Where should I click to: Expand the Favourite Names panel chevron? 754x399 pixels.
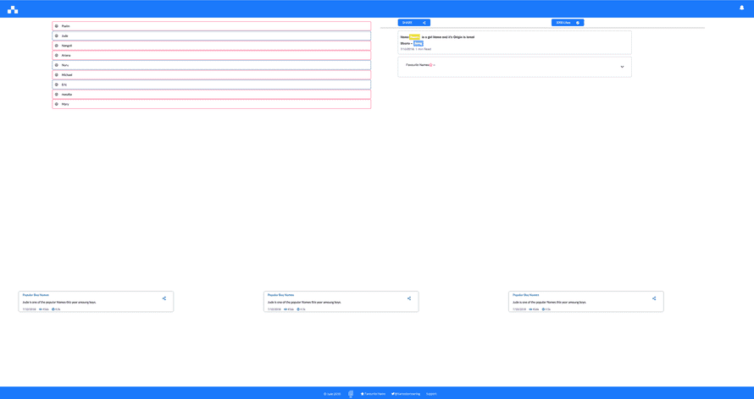(622, 67)
